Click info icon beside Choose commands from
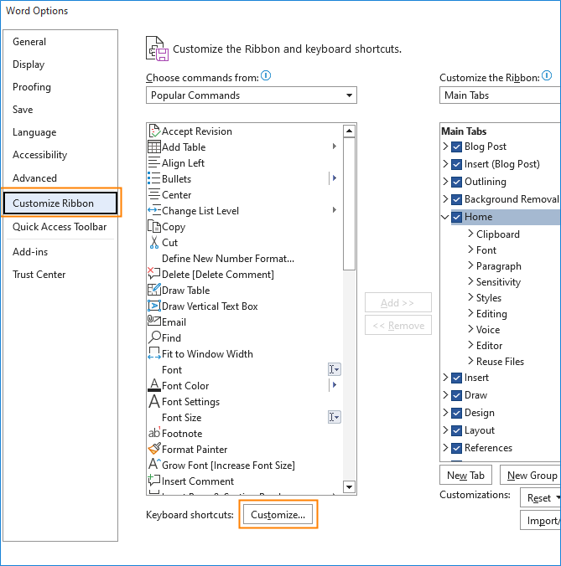The image size is (561, 566). (266, 76)
